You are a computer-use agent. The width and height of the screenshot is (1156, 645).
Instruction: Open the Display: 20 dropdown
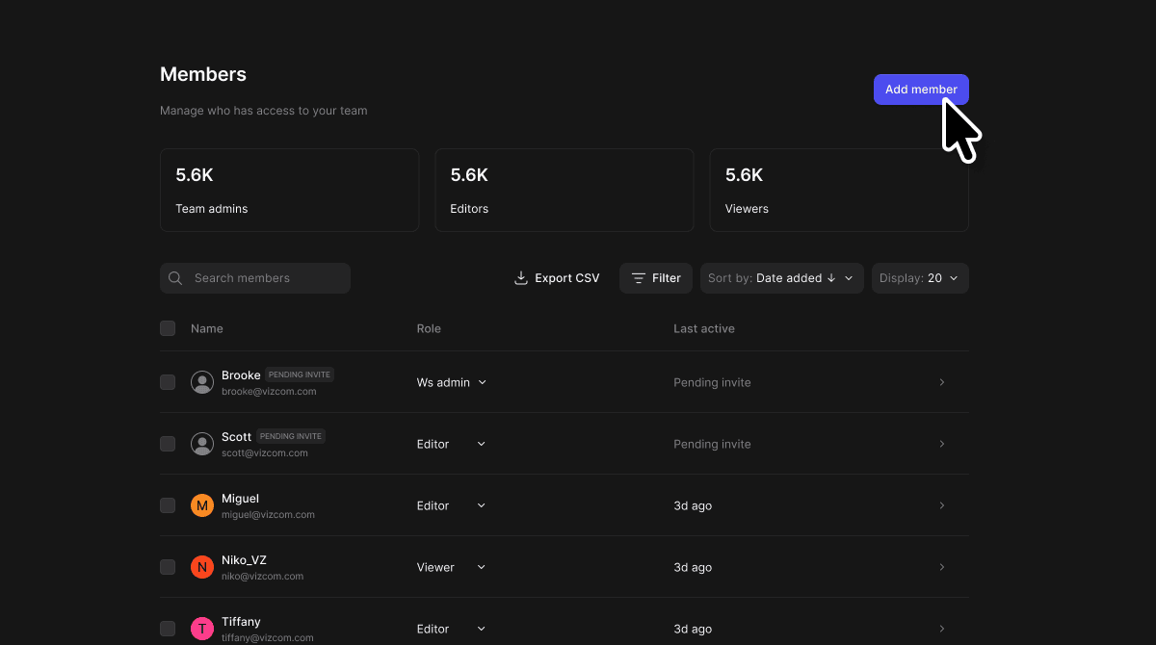point(920,278)
